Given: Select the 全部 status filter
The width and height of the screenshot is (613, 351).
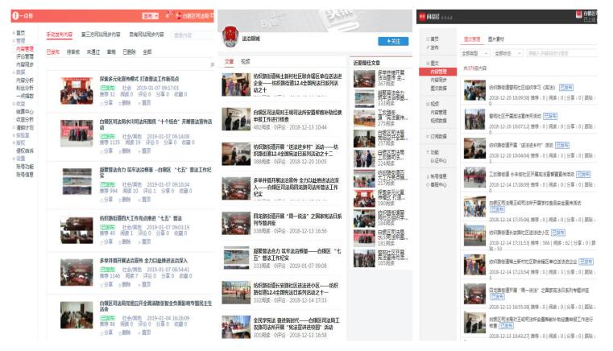Looking at the screenshot, I should (147, 52).
